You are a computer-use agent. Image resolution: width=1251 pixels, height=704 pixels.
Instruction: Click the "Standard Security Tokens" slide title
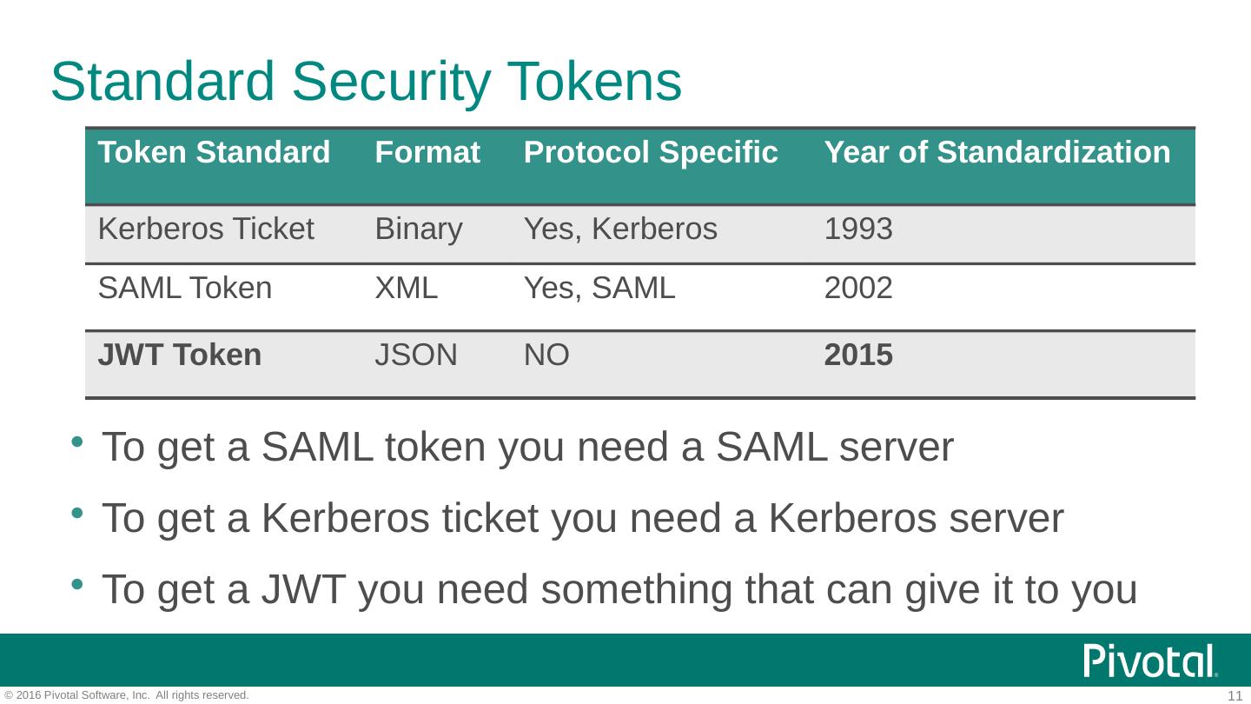[366, 82]
